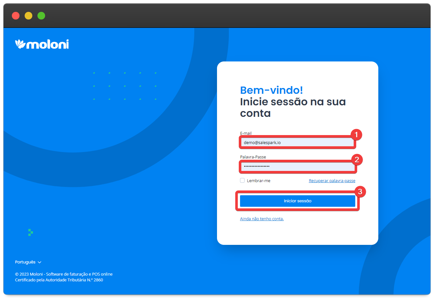This screenshot has height=298, width=434.
Task: Click the Moloni copyright footer text
Action: coord(64,274)
